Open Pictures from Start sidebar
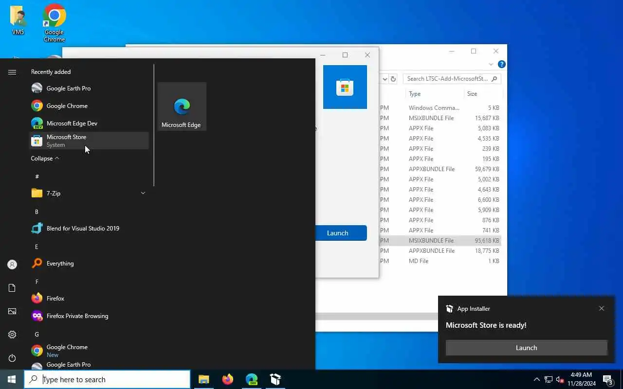Image resolution: width=623 pixels, height=389 pixels. (x=12, y=311)
